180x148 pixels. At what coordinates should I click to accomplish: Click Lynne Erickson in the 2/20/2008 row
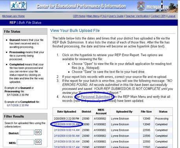(x=120, y=119)
